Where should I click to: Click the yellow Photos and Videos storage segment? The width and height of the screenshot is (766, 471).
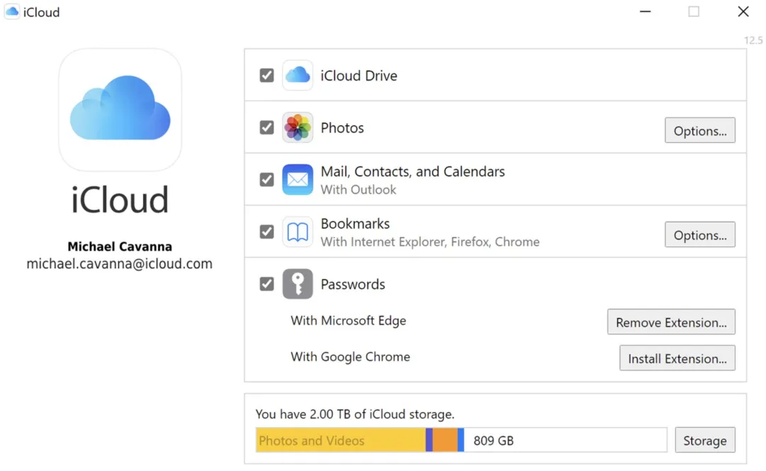(x=340, y=441)
